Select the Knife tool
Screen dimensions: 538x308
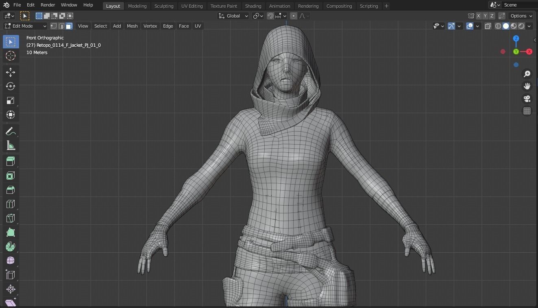pos(10,218)
